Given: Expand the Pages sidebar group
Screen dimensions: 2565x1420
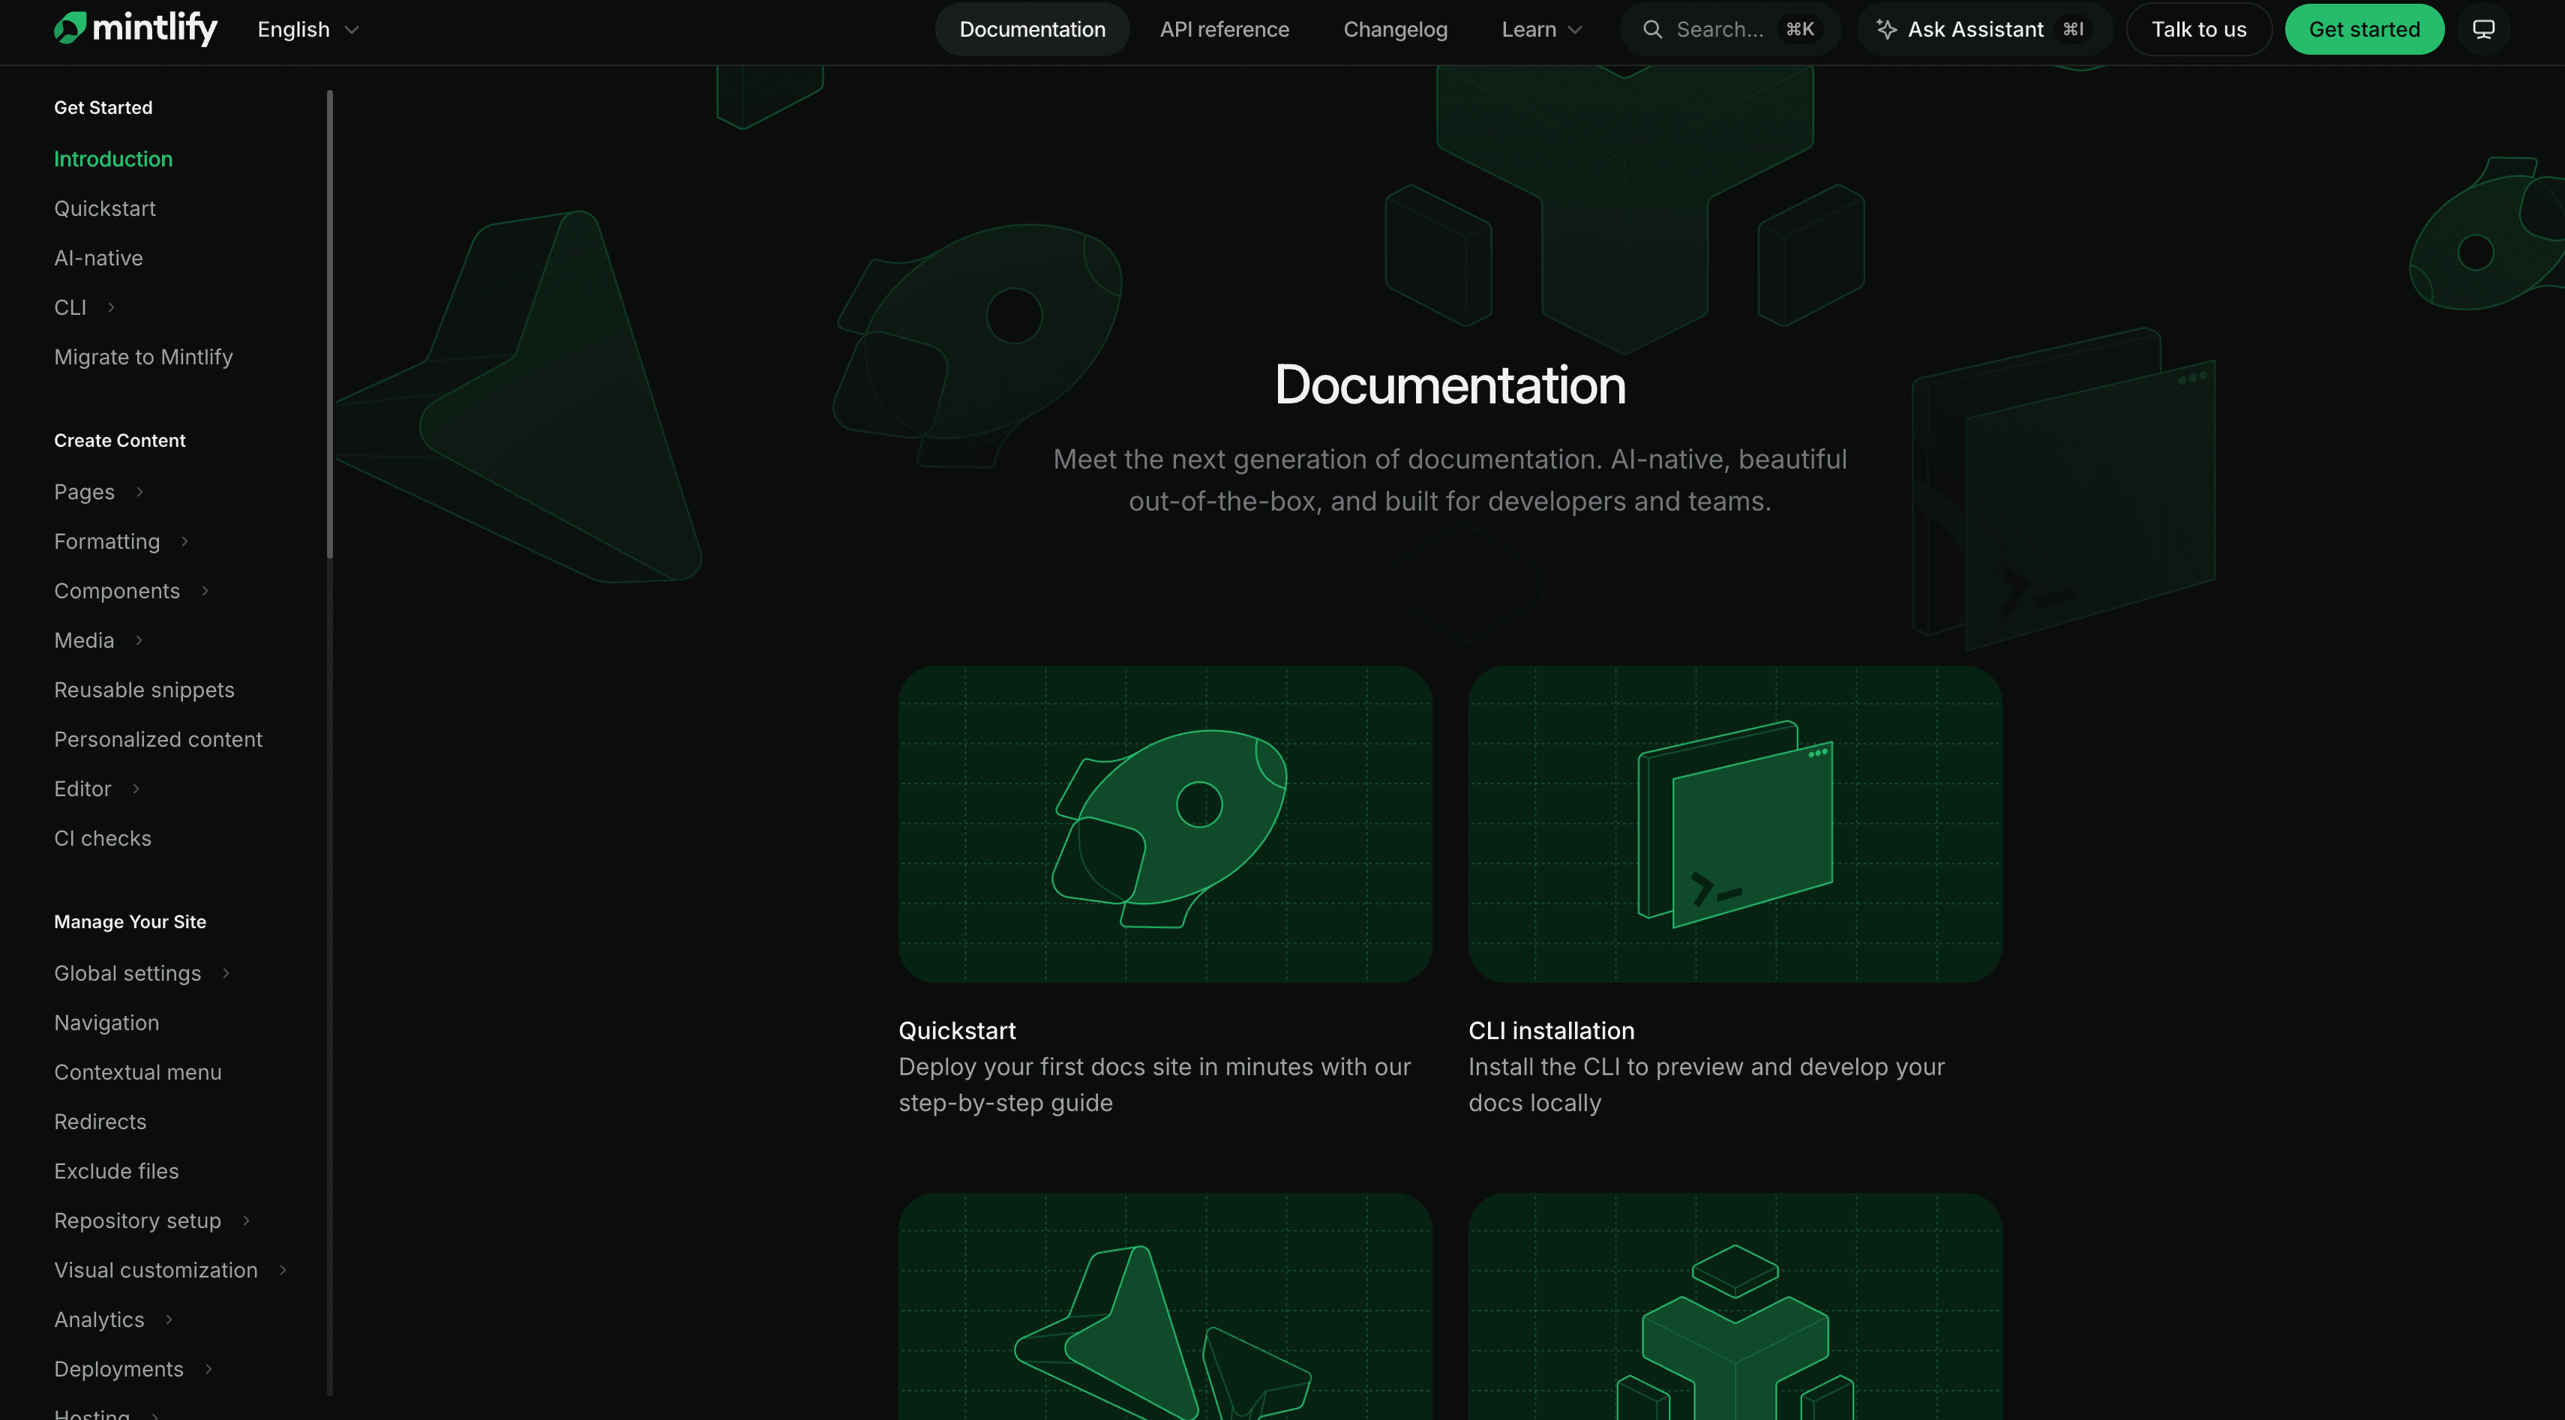Looking at the screenshot, I should pos(98,493).
